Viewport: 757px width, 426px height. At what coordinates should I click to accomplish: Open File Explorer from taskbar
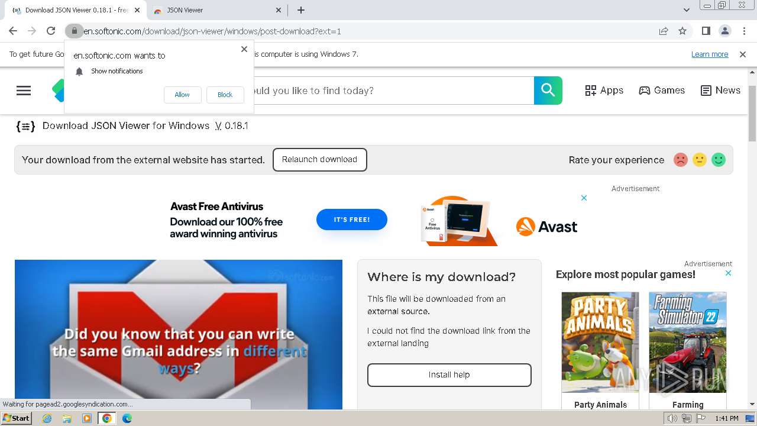click(67, 418)
